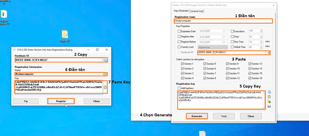Click the paste icon in keygen Hardware ID field
Screen dimensions: 309x136
point(269,53)
